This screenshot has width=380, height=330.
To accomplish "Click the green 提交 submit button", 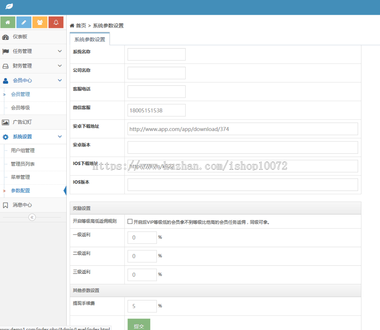I will click(139, 325).
